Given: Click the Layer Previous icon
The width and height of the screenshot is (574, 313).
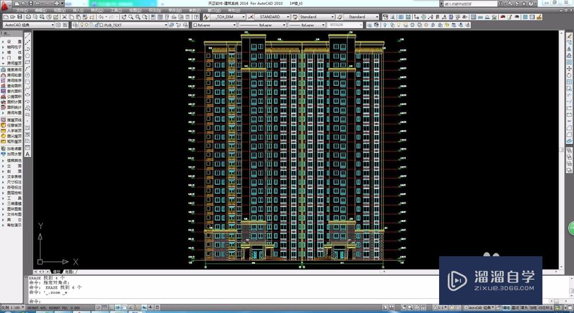Looking at the screenshot, I should click(x=179, y=25).
